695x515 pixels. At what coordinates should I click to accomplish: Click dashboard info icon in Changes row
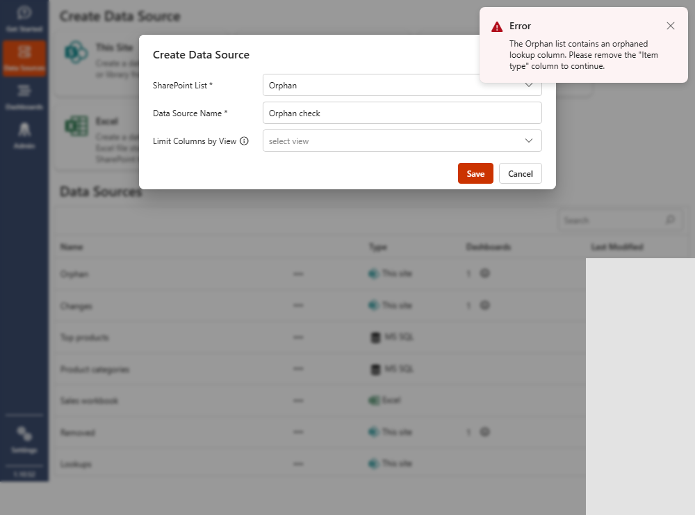[485, 306]
